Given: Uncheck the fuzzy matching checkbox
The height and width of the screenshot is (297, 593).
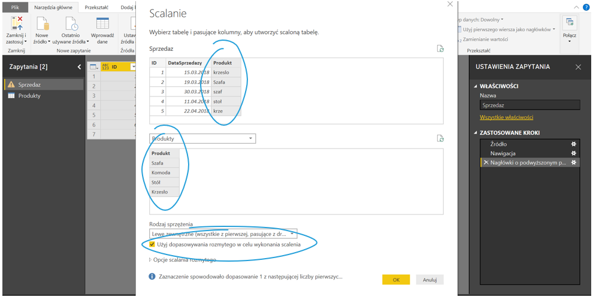Looking at the screenshot, I should tap(152, 244).
